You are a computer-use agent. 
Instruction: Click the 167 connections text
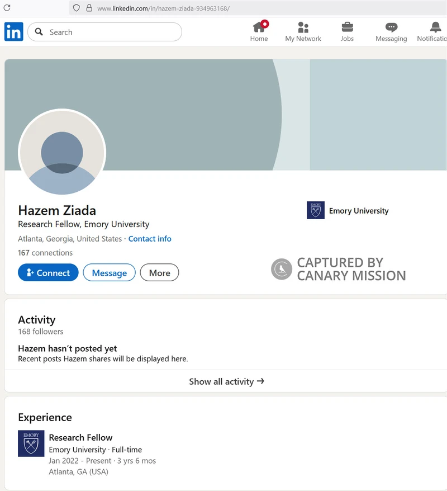[x=45, y=253]
